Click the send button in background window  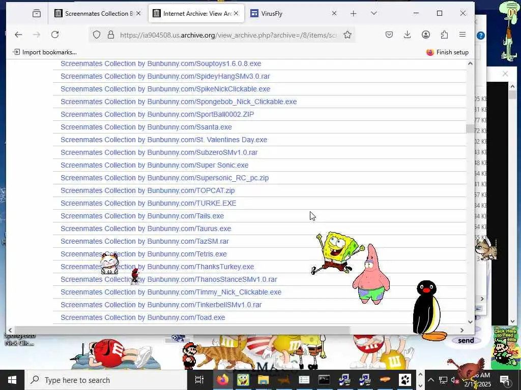pos(466,341)
